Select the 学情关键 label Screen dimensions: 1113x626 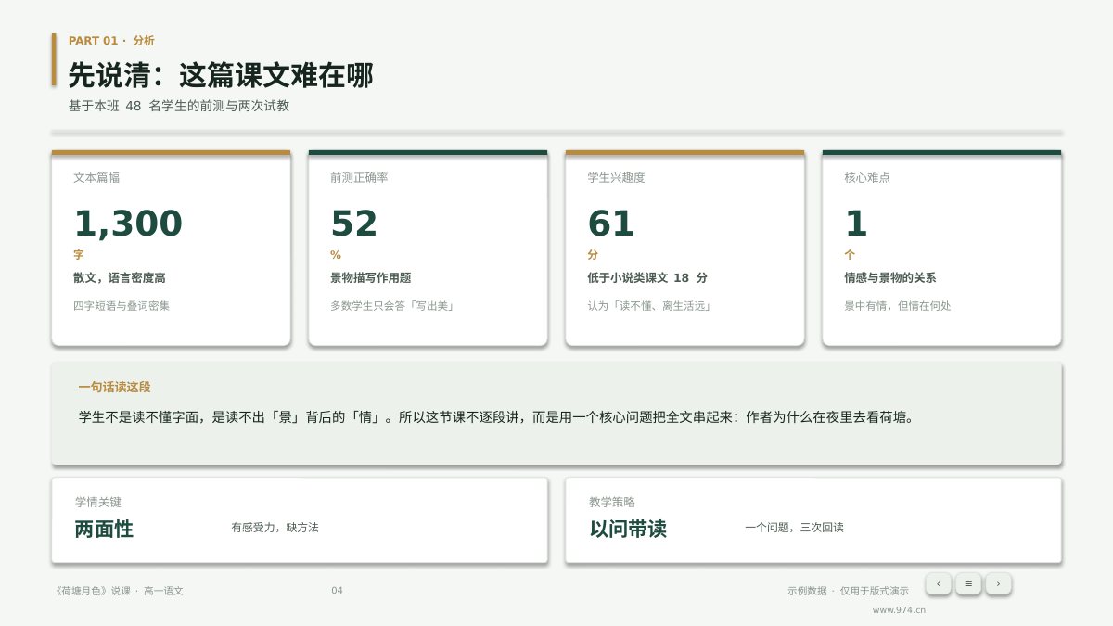tap(98, 502)
